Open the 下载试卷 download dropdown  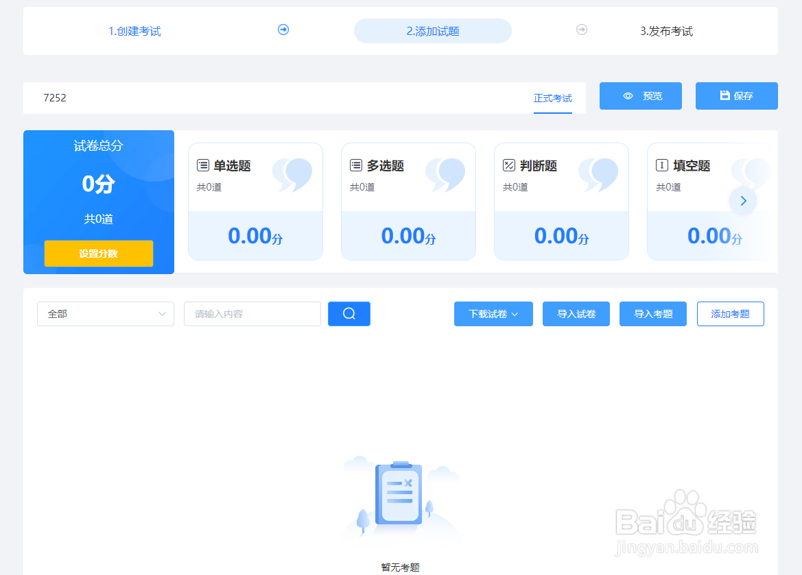tap(493, 313)
